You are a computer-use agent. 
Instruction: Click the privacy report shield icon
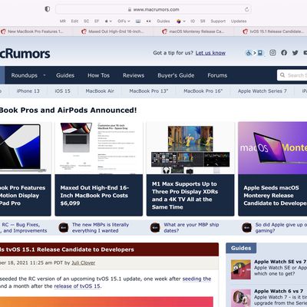tap(48, 9)
